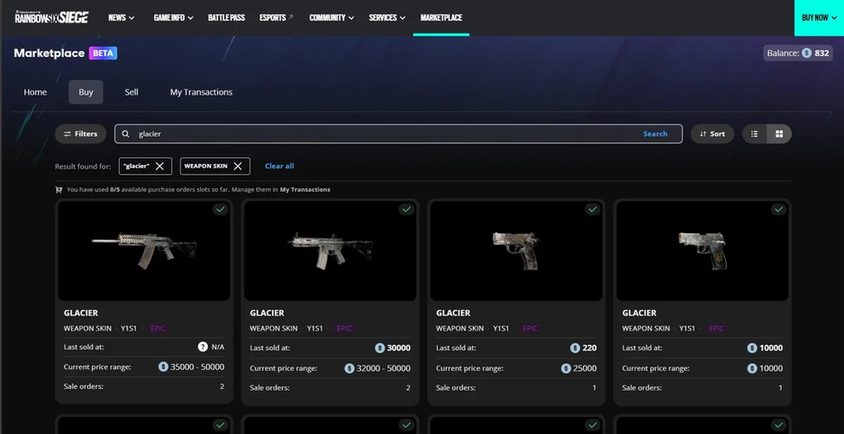This screenshot has height=434, width=844.
Task: Open the News dropdown menu
Action: [121, 18]
